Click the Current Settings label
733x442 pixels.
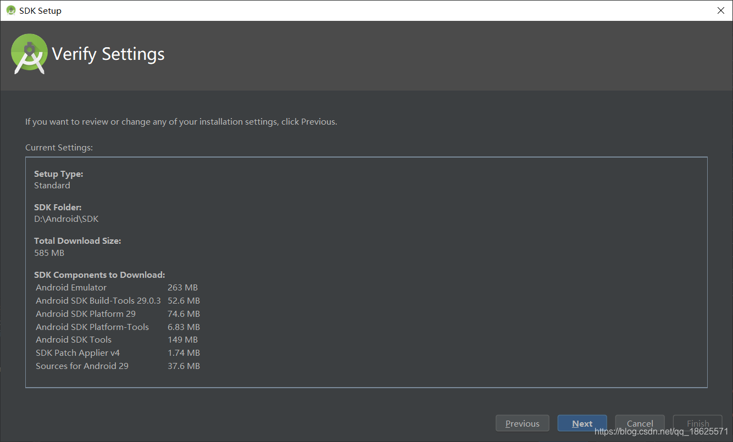(x=59, y=148)
